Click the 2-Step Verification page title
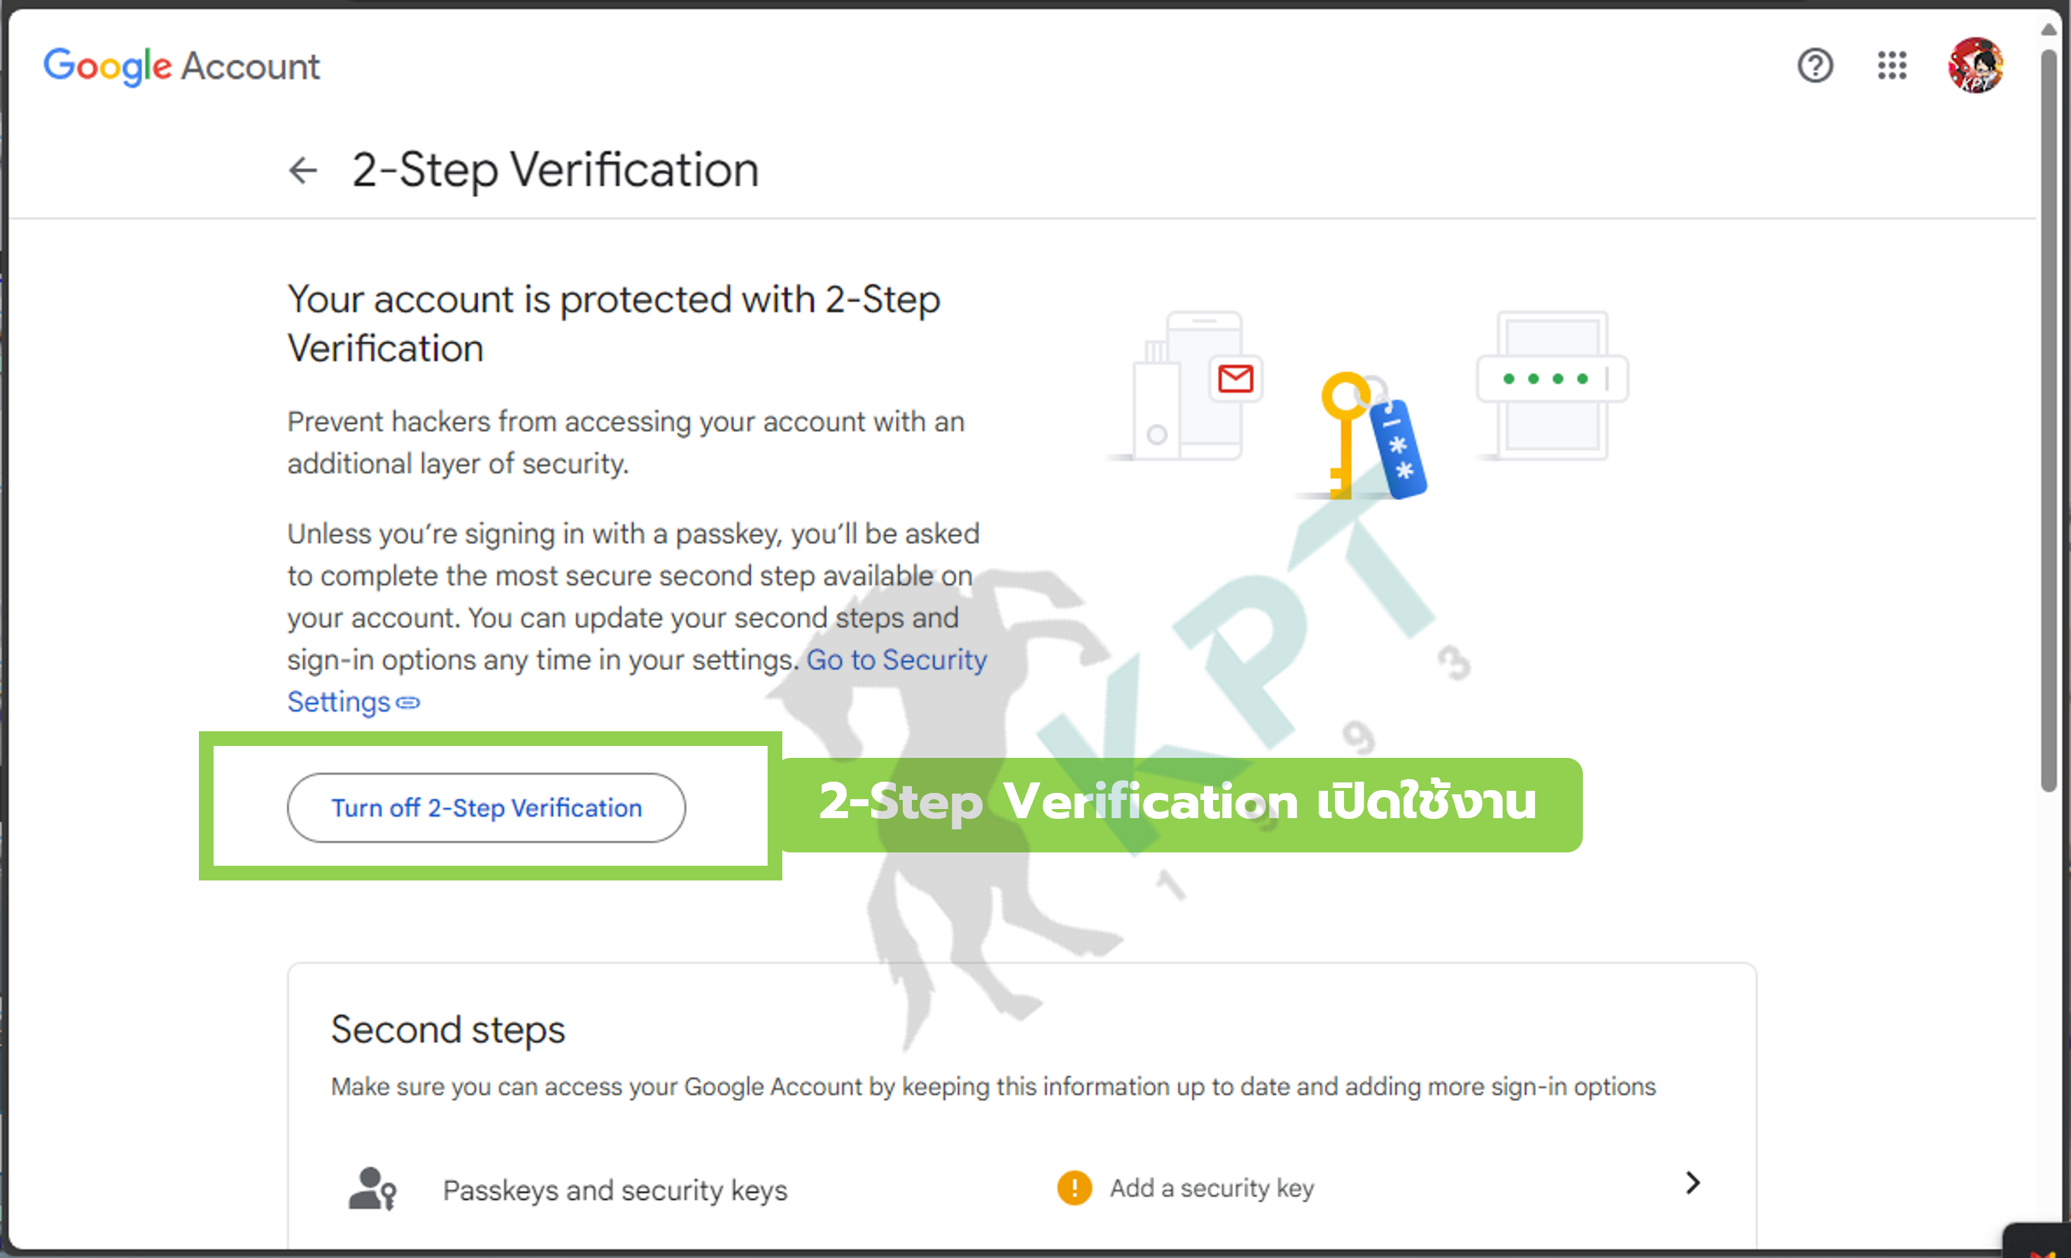This screenshot has height=1258, width=2071. coord(555,171)
